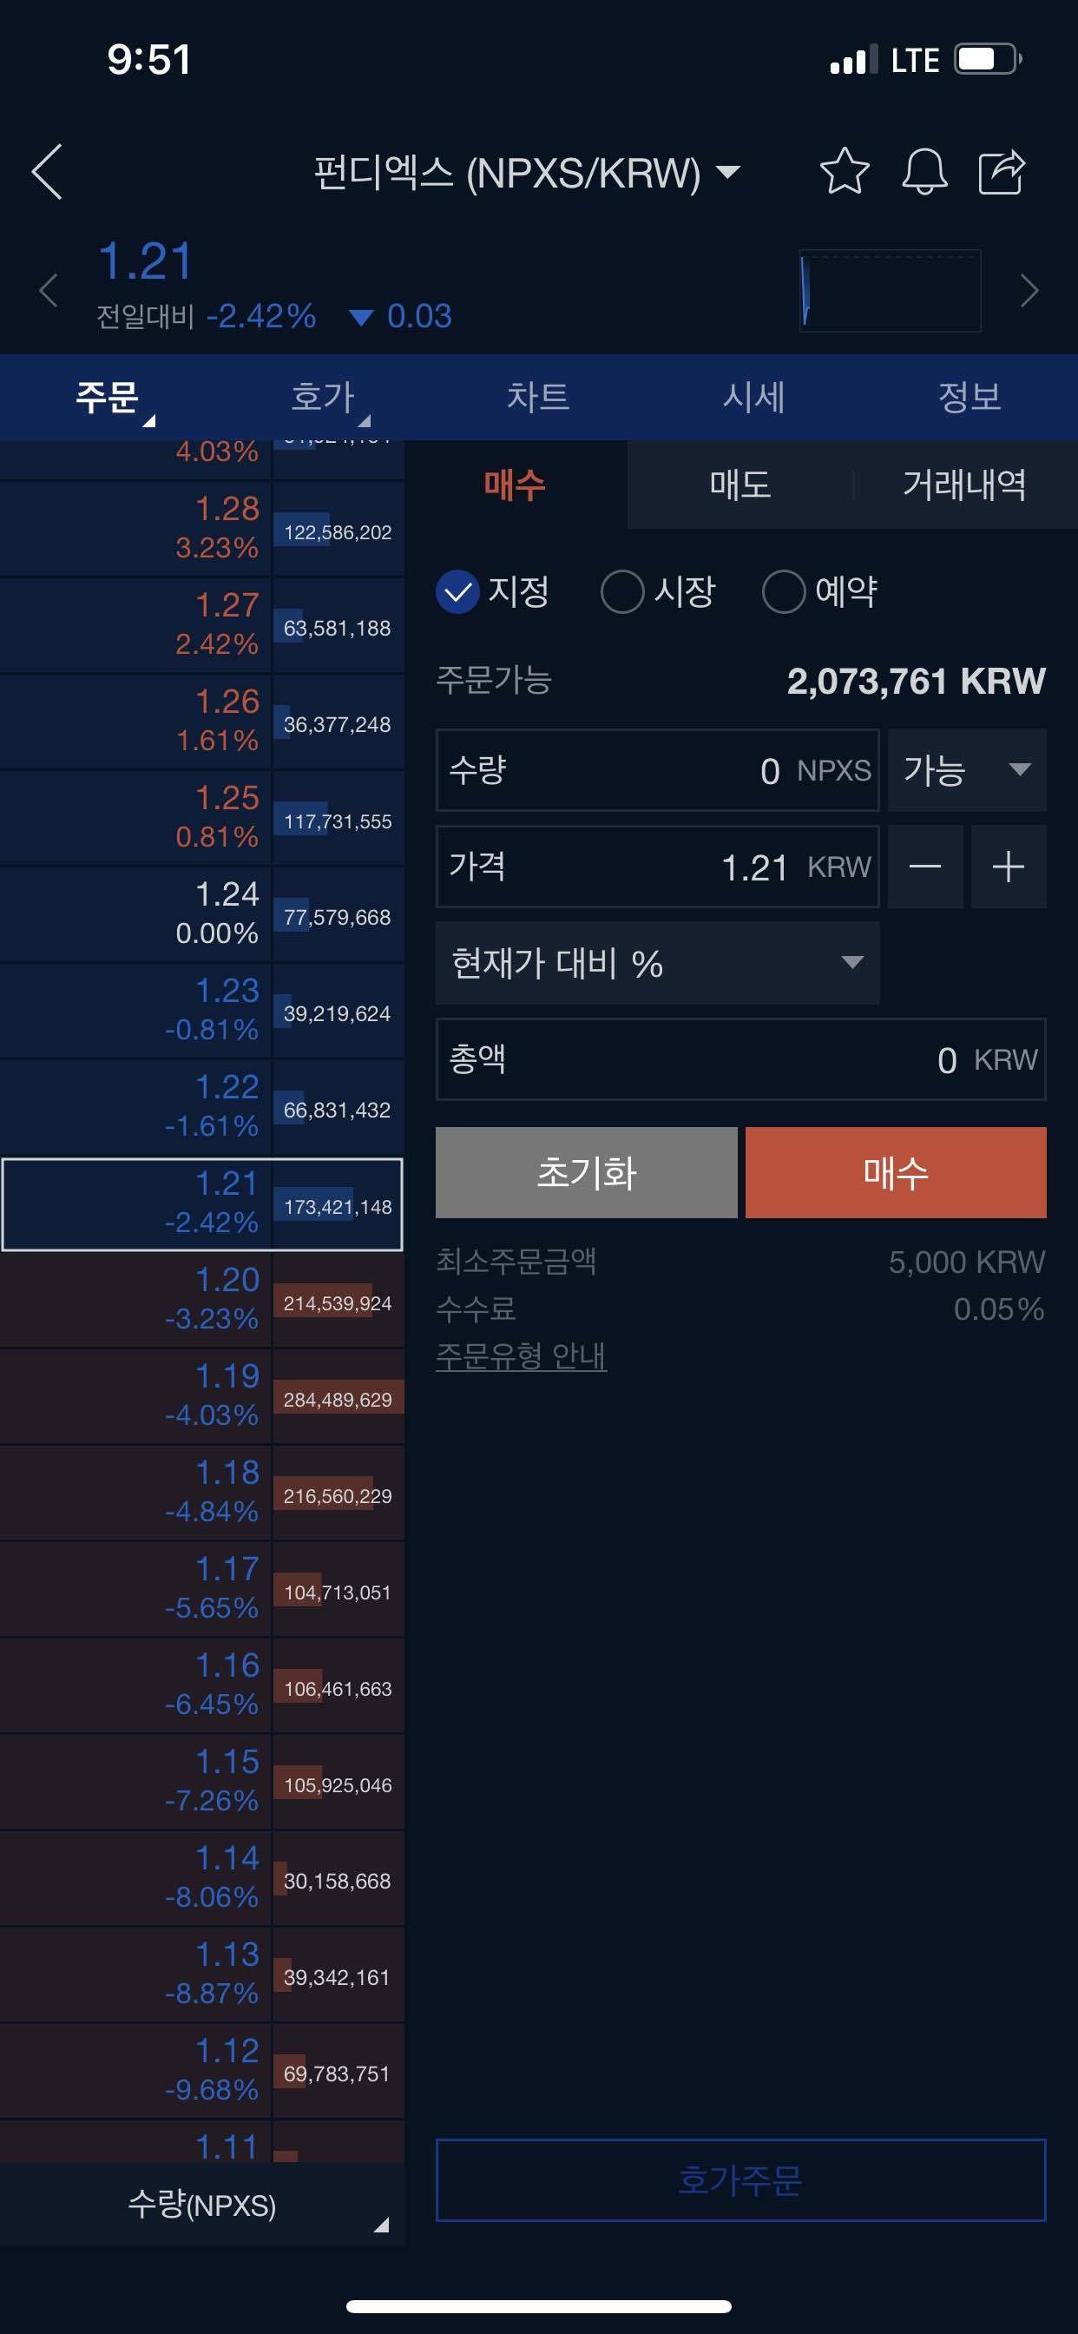The width and height of the screenshot is (1078, 2334).
Task: Expand the 현재가 대비 % dropdown
Action: 656,963
